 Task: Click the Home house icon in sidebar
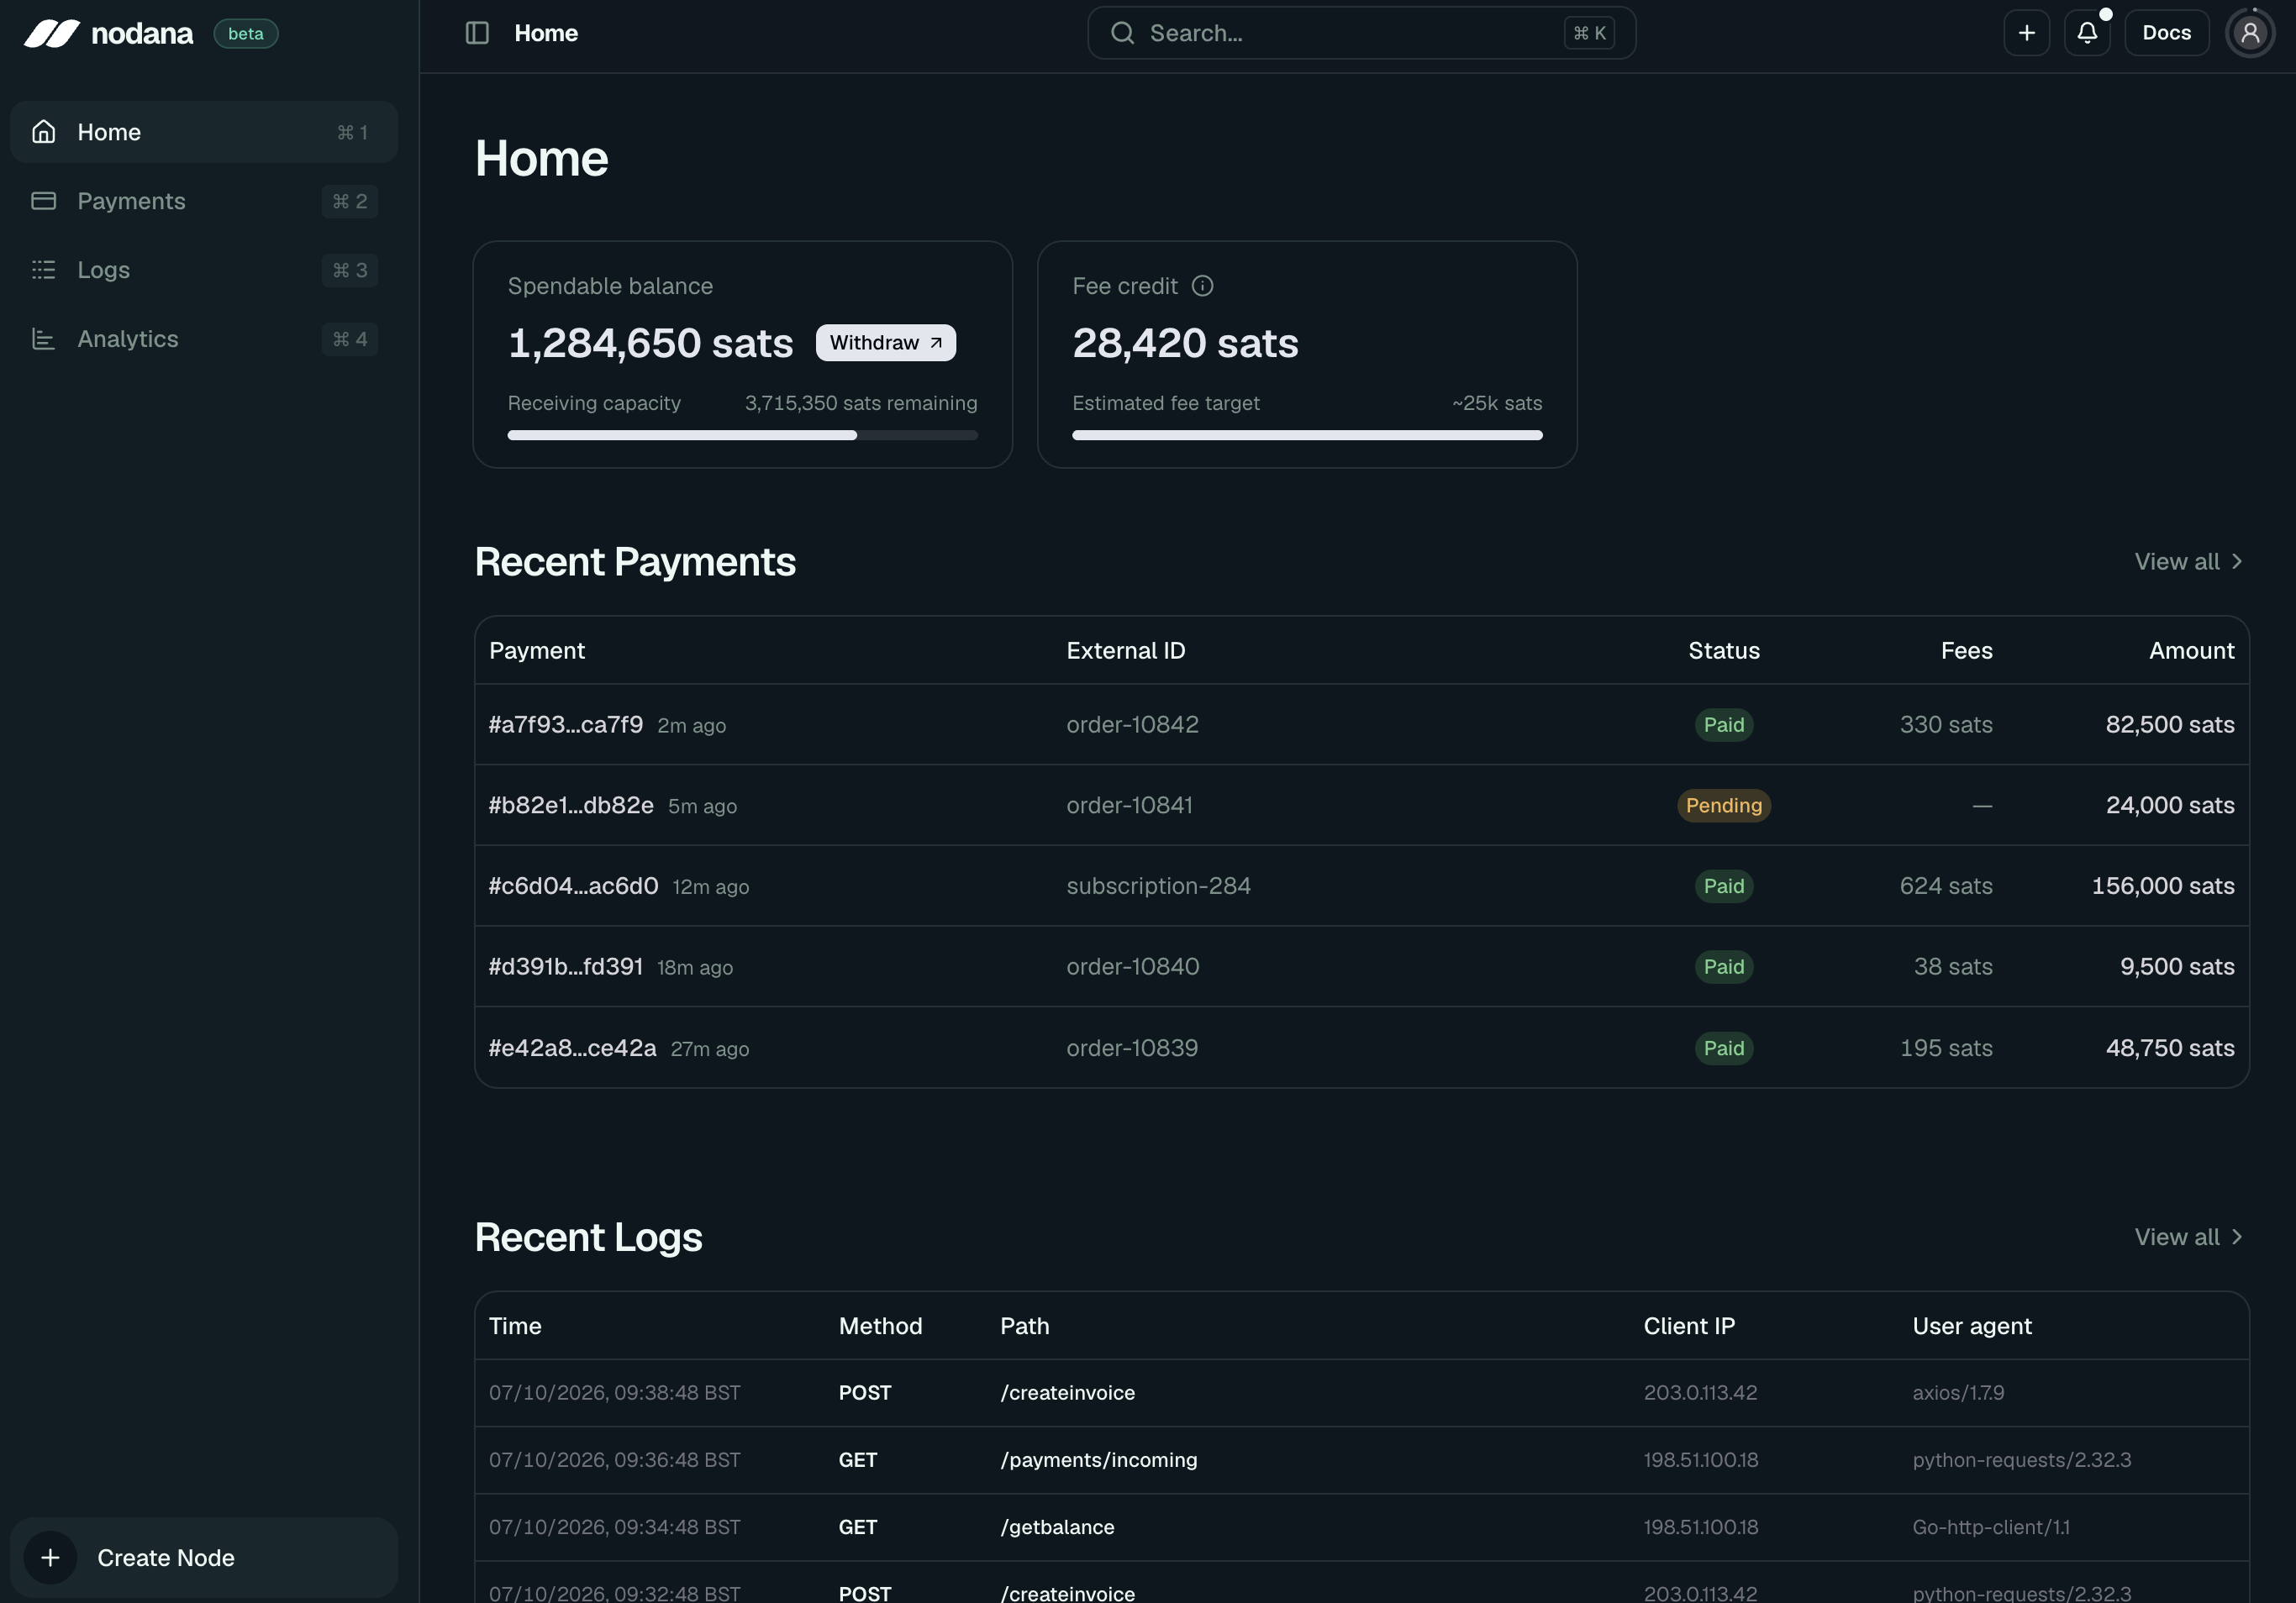43,132
